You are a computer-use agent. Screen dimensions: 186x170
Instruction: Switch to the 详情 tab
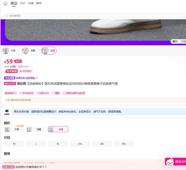pos(31,3)
